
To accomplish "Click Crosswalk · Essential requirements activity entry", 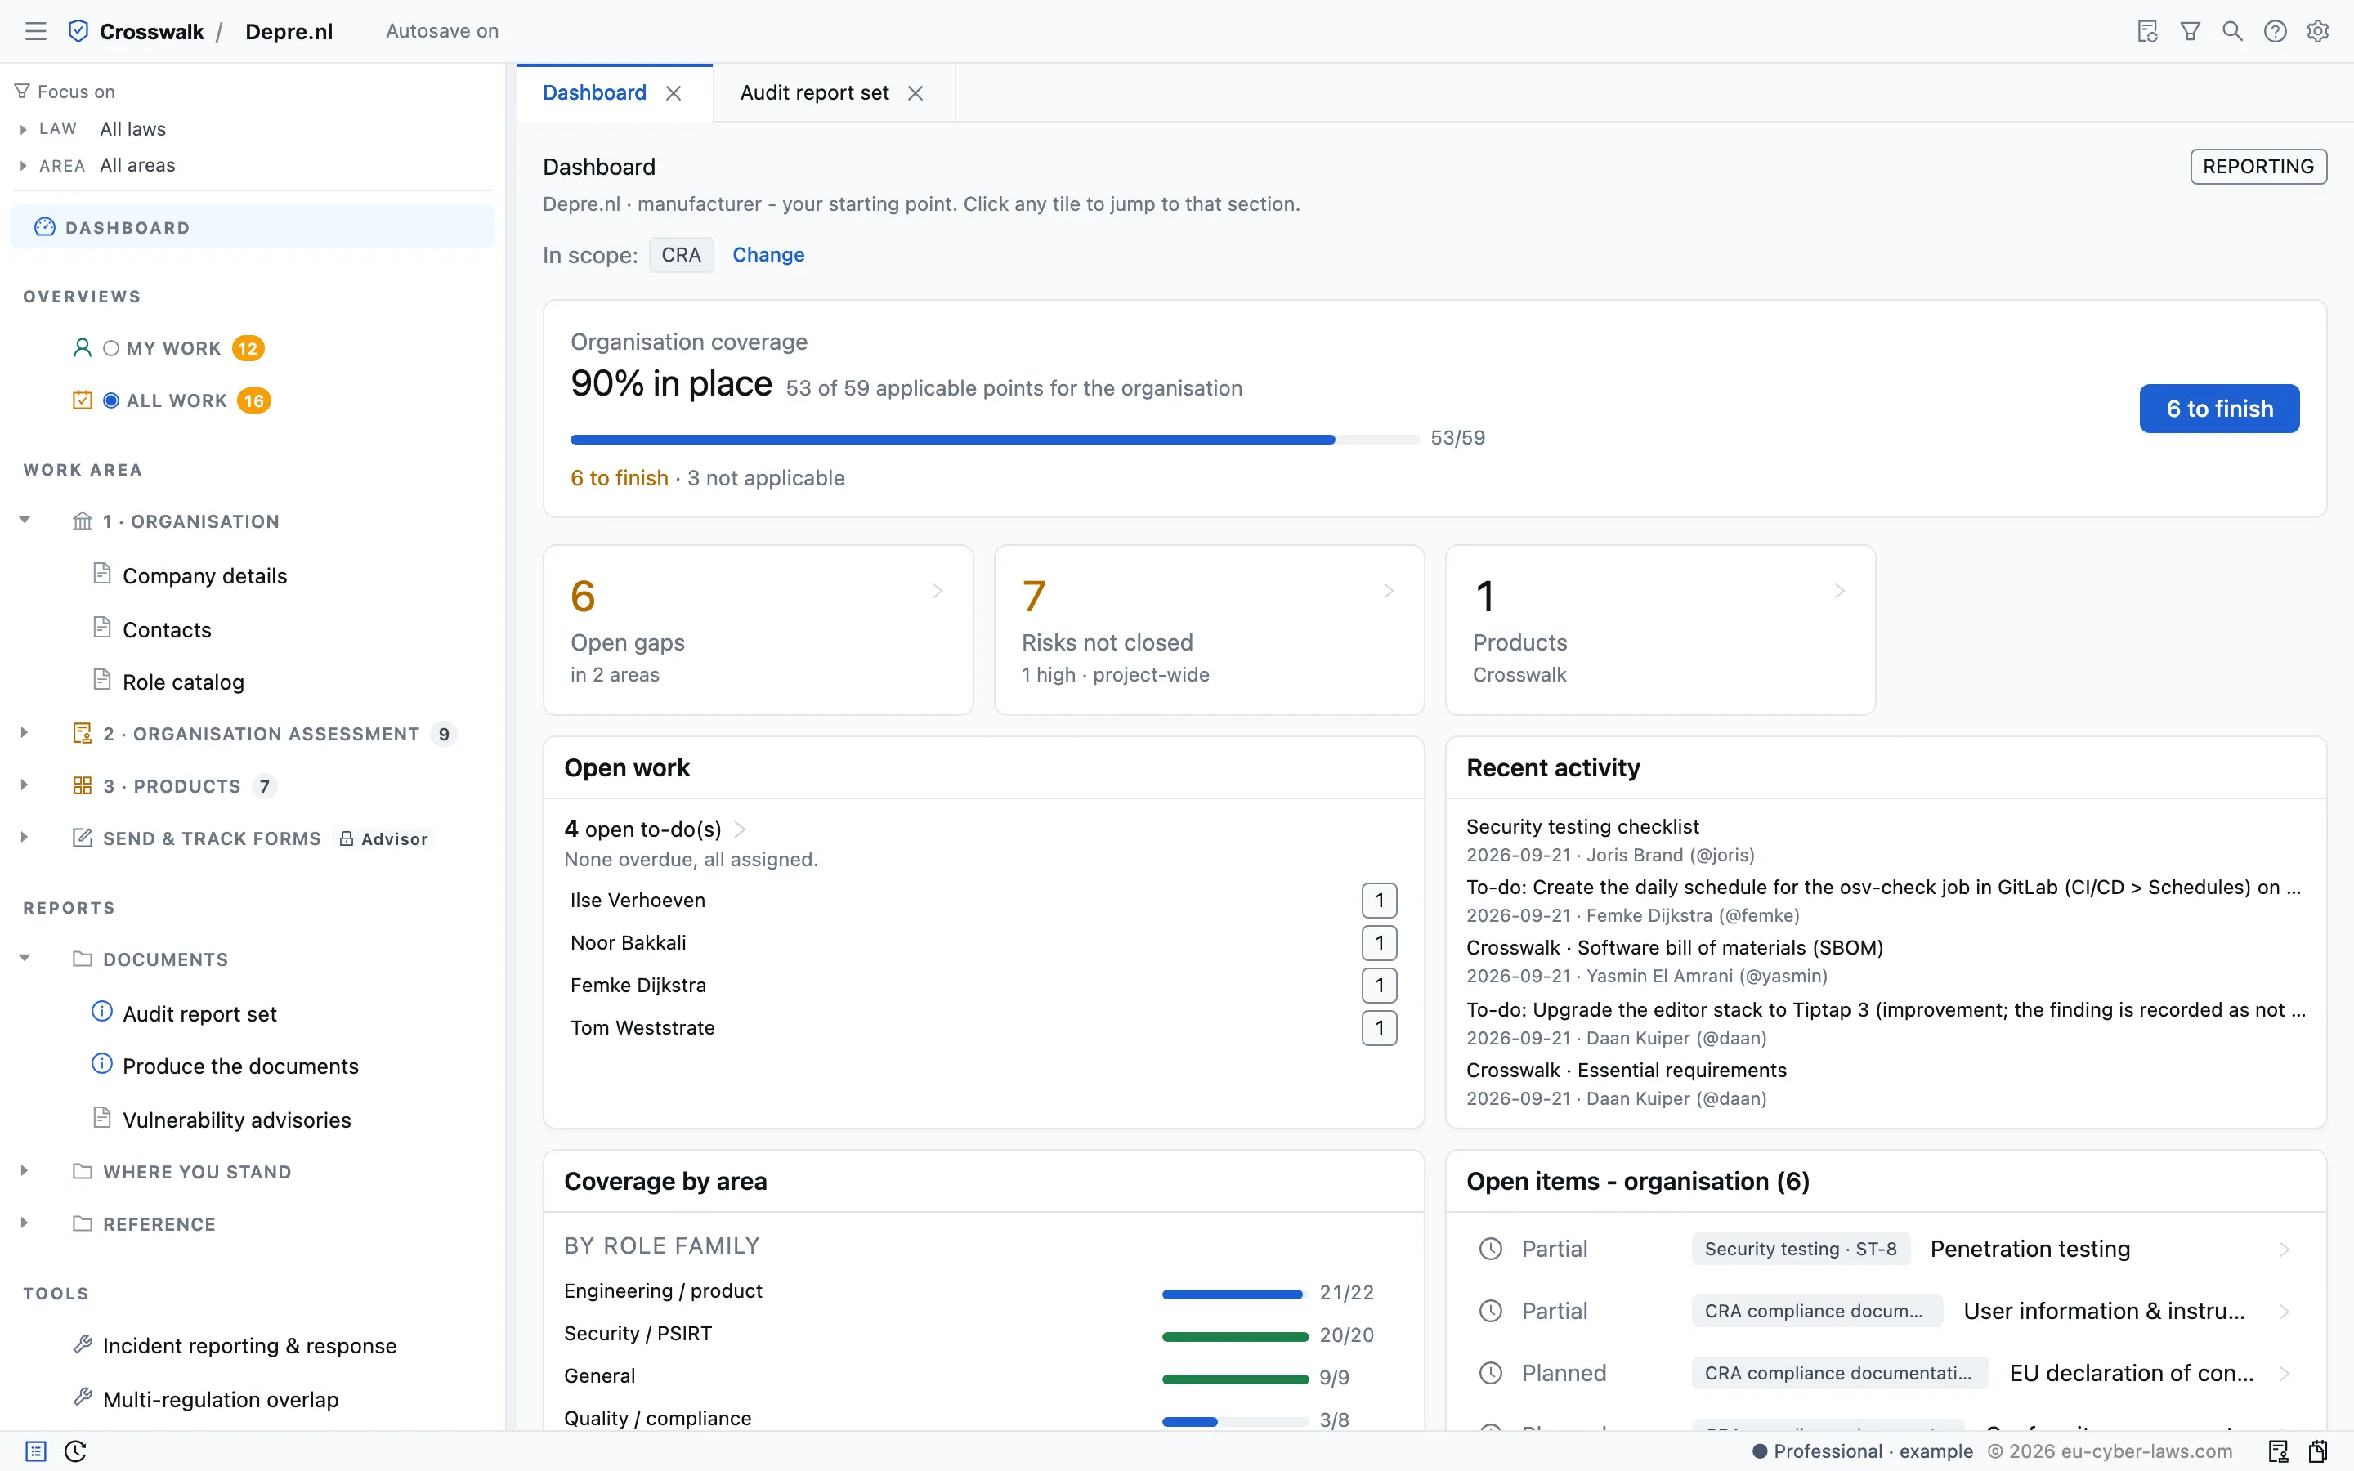I will click(1627, 1071).
